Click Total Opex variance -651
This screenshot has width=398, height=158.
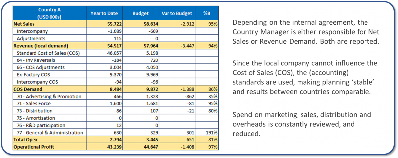(x=189, y=140)
